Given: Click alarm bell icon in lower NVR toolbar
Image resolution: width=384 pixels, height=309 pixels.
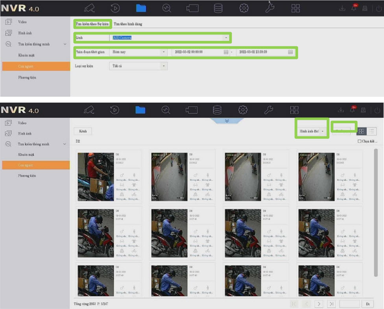Looking at the screenshot, I should 354,110.
